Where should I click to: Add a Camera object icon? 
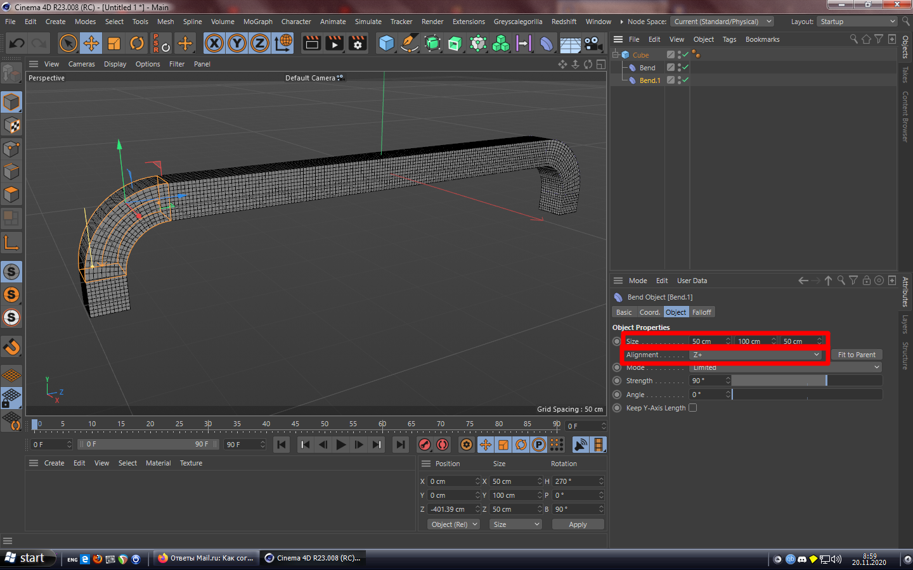(x=593, y=43)
